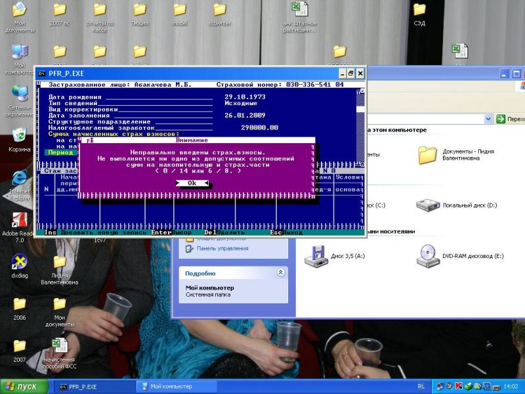Open Панель управления link in sidebar

tap(222, 248)
